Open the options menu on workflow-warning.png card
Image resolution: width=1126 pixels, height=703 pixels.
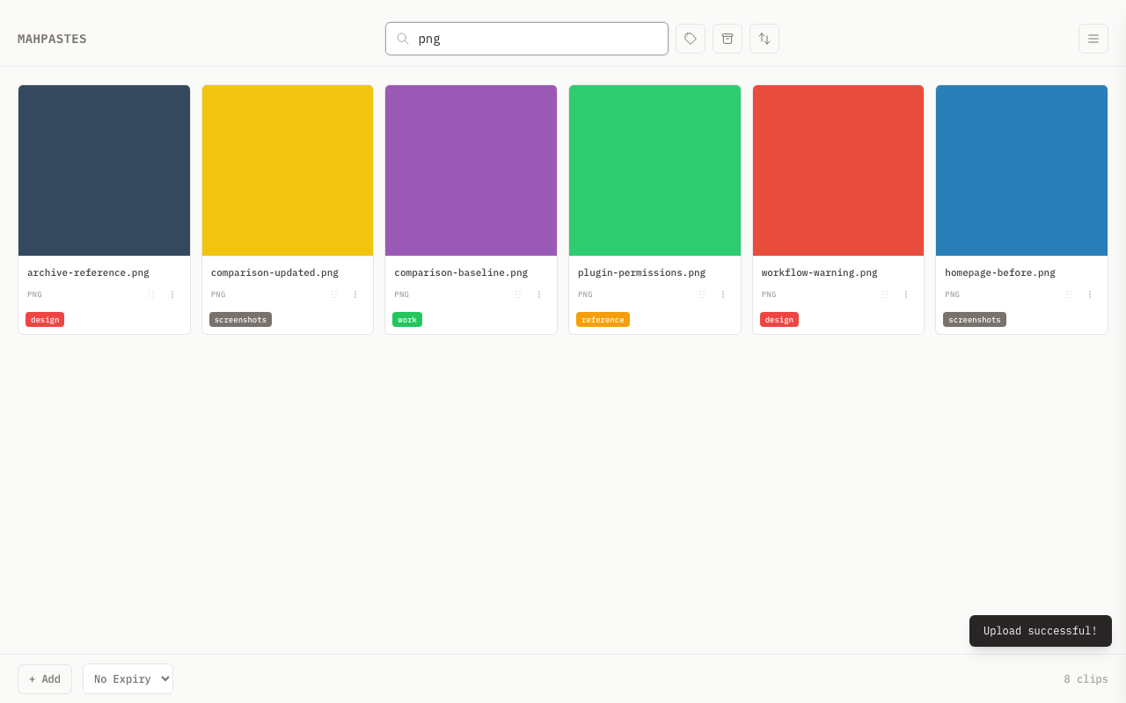point(905,294)
